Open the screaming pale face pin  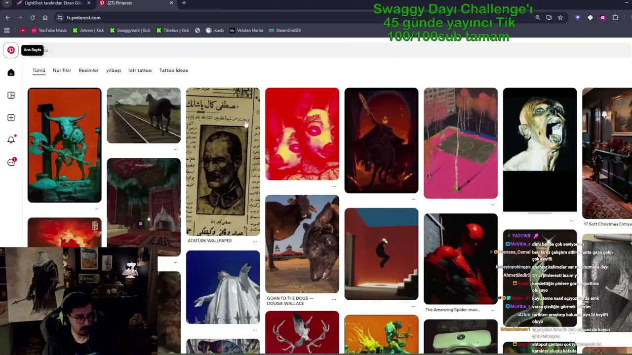pyautogui.click(x=540, y=150)
